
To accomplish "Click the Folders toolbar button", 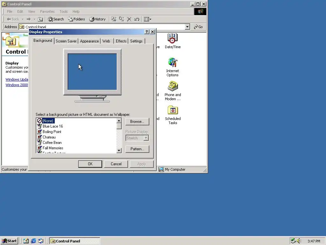I will coord(76,19).
